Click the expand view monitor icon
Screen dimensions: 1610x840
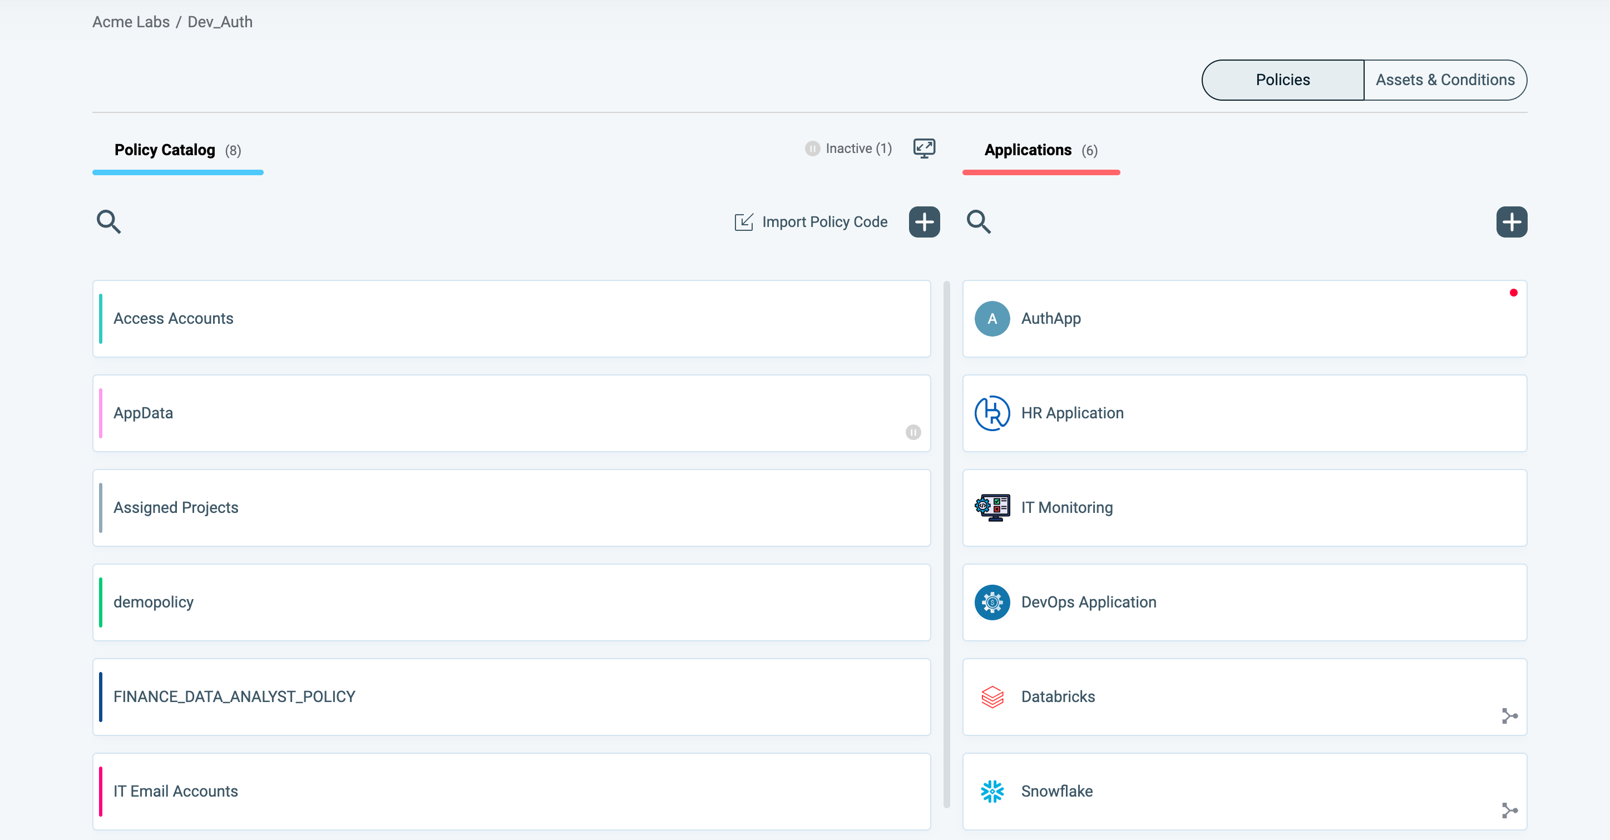click(923, 148)
